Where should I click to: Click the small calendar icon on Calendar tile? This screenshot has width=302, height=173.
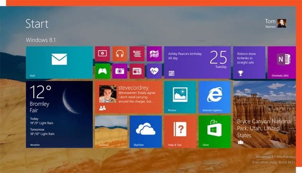171,73
